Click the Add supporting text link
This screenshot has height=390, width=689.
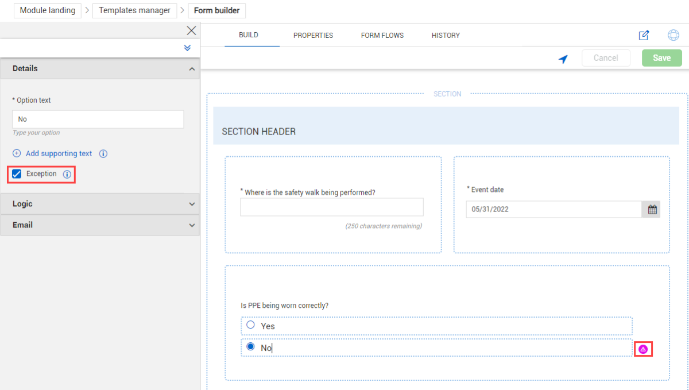(59, 154)
